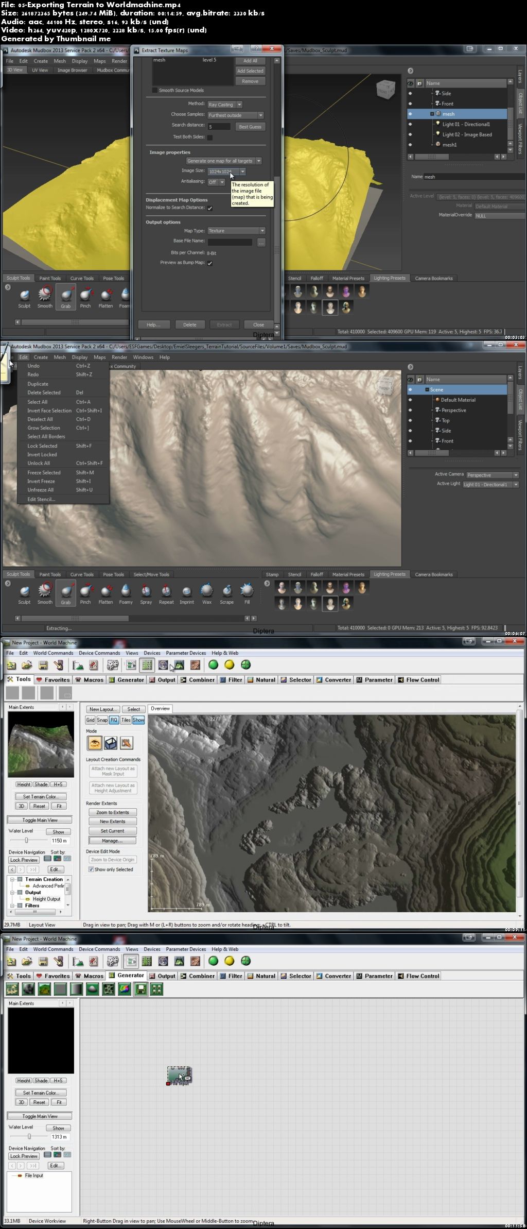
Task: Open the Image Size 1024x1024 dropdown
Action: point(226,172)
